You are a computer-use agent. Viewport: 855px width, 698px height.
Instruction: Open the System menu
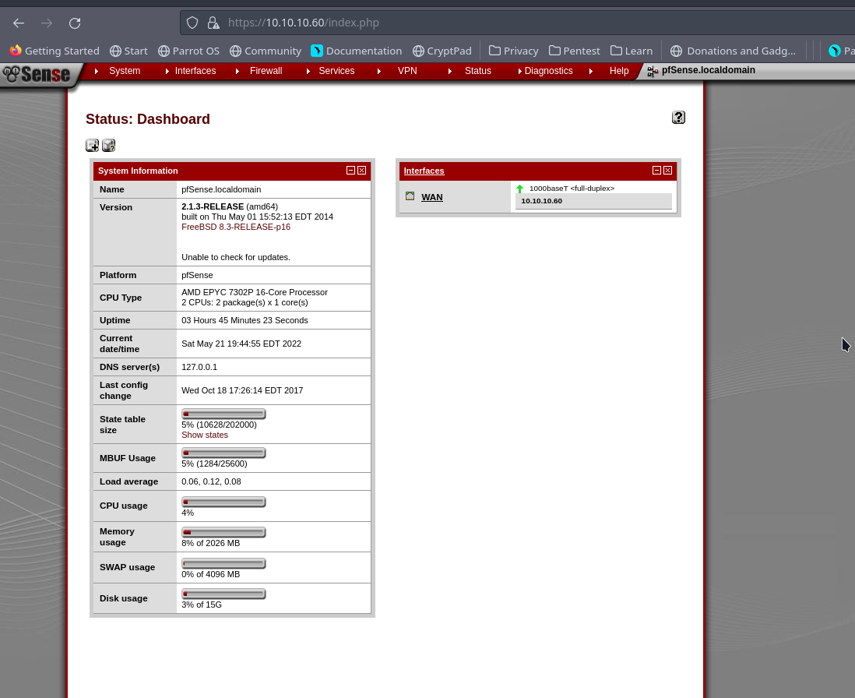pyautogui.click(x=125, y=71)
